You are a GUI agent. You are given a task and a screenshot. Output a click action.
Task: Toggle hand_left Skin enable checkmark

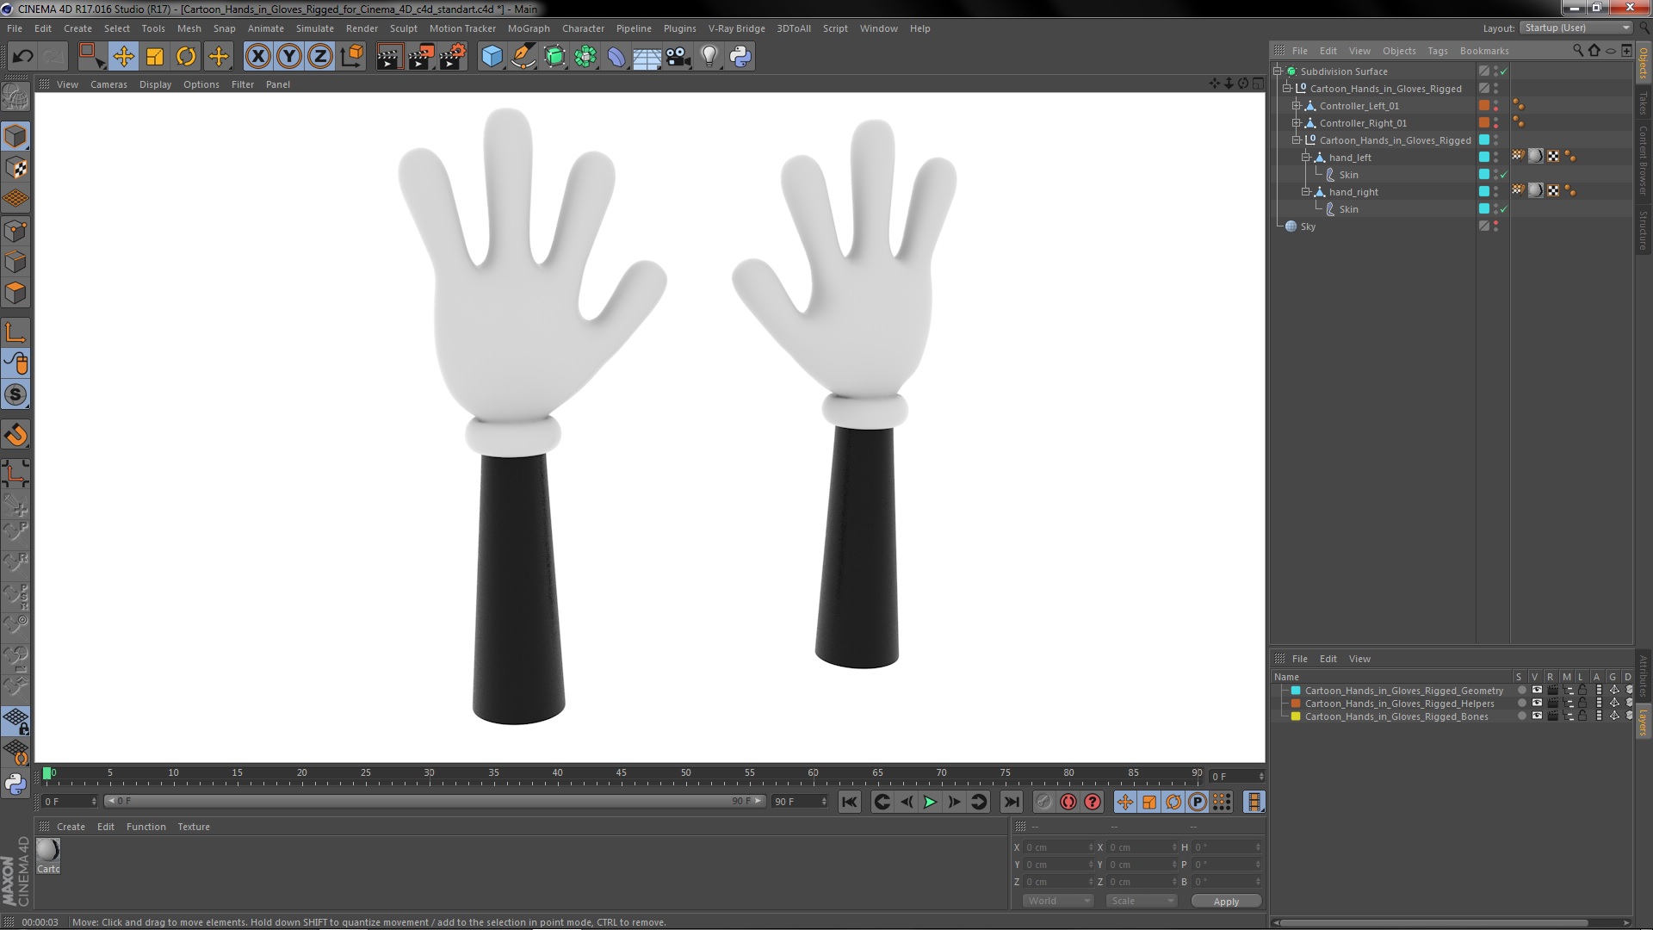1504,175
